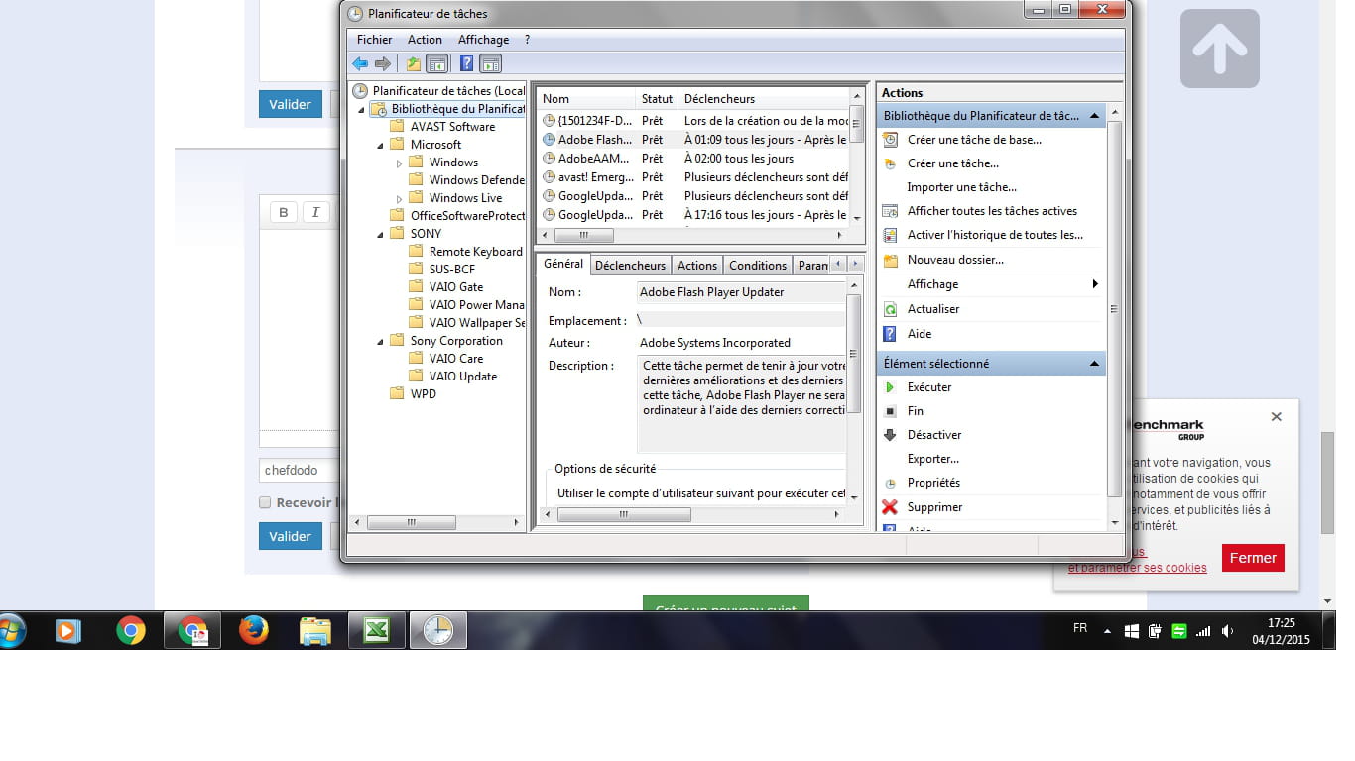Click the blue Back arrow in the toolbar
The image size is (1355, 761).
[360, 64]
